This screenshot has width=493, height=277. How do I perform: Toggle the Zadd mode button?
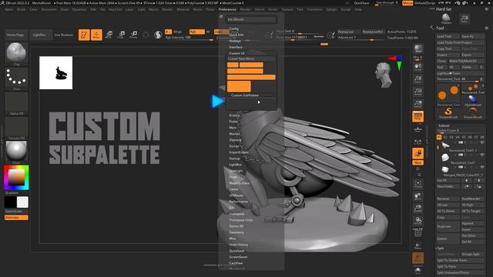221,32
